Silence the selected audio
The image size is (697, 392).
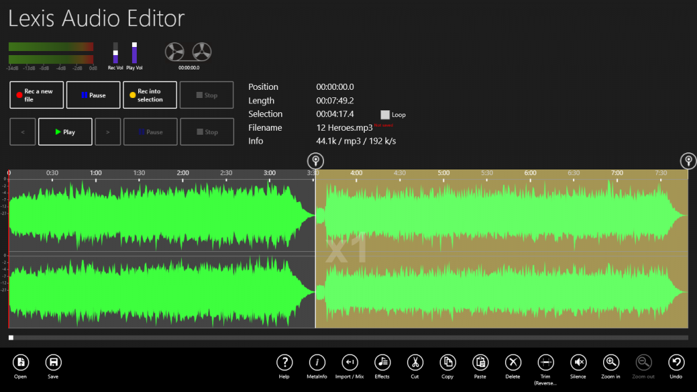tap(578, 363)
